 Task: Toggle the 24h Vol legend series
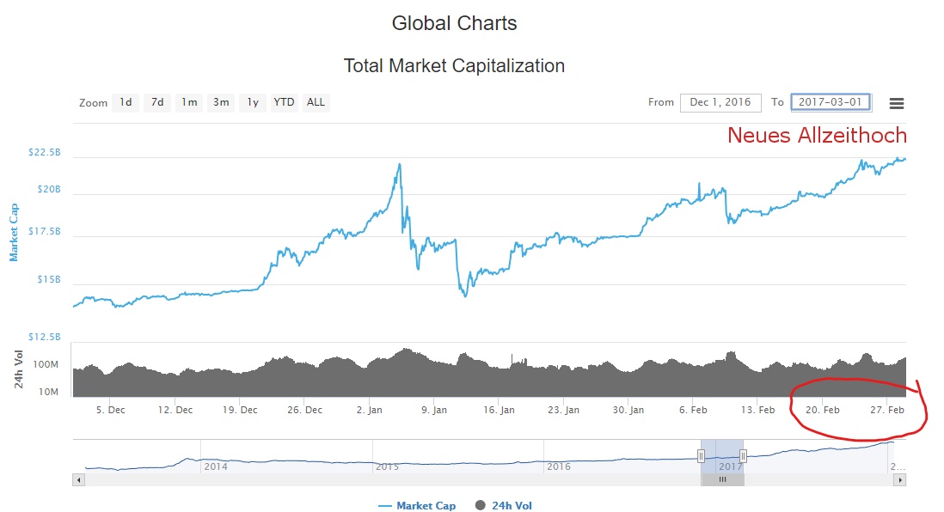click(x=504, y=506)
